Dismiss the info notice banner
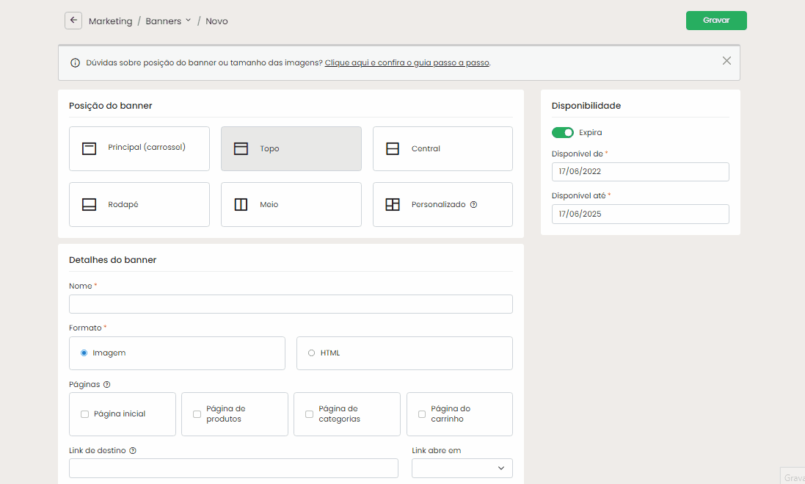This screenshot has width=805, height=484. (x=726, y=61)
